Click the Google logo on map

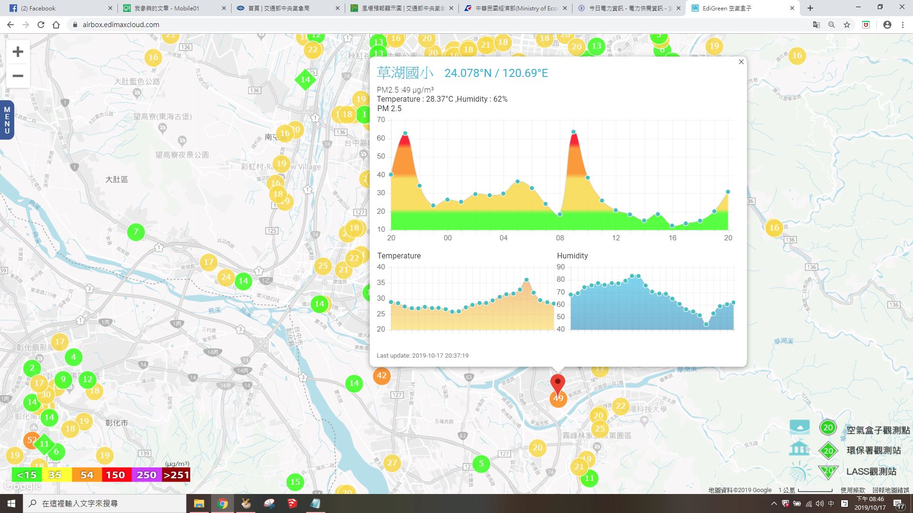pyautogui.click(x=22, y=486)
